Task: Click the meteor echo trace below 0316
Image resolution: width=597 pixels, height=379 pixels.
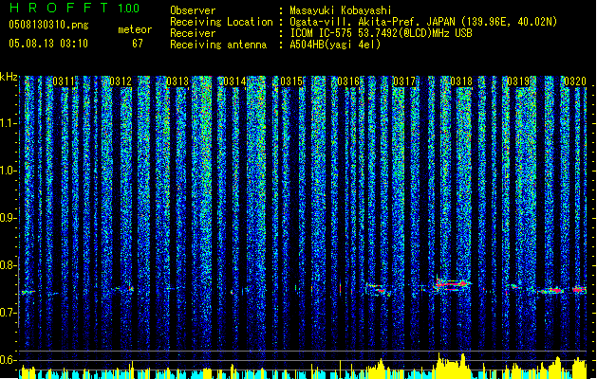Action: (x=378, y=289)
